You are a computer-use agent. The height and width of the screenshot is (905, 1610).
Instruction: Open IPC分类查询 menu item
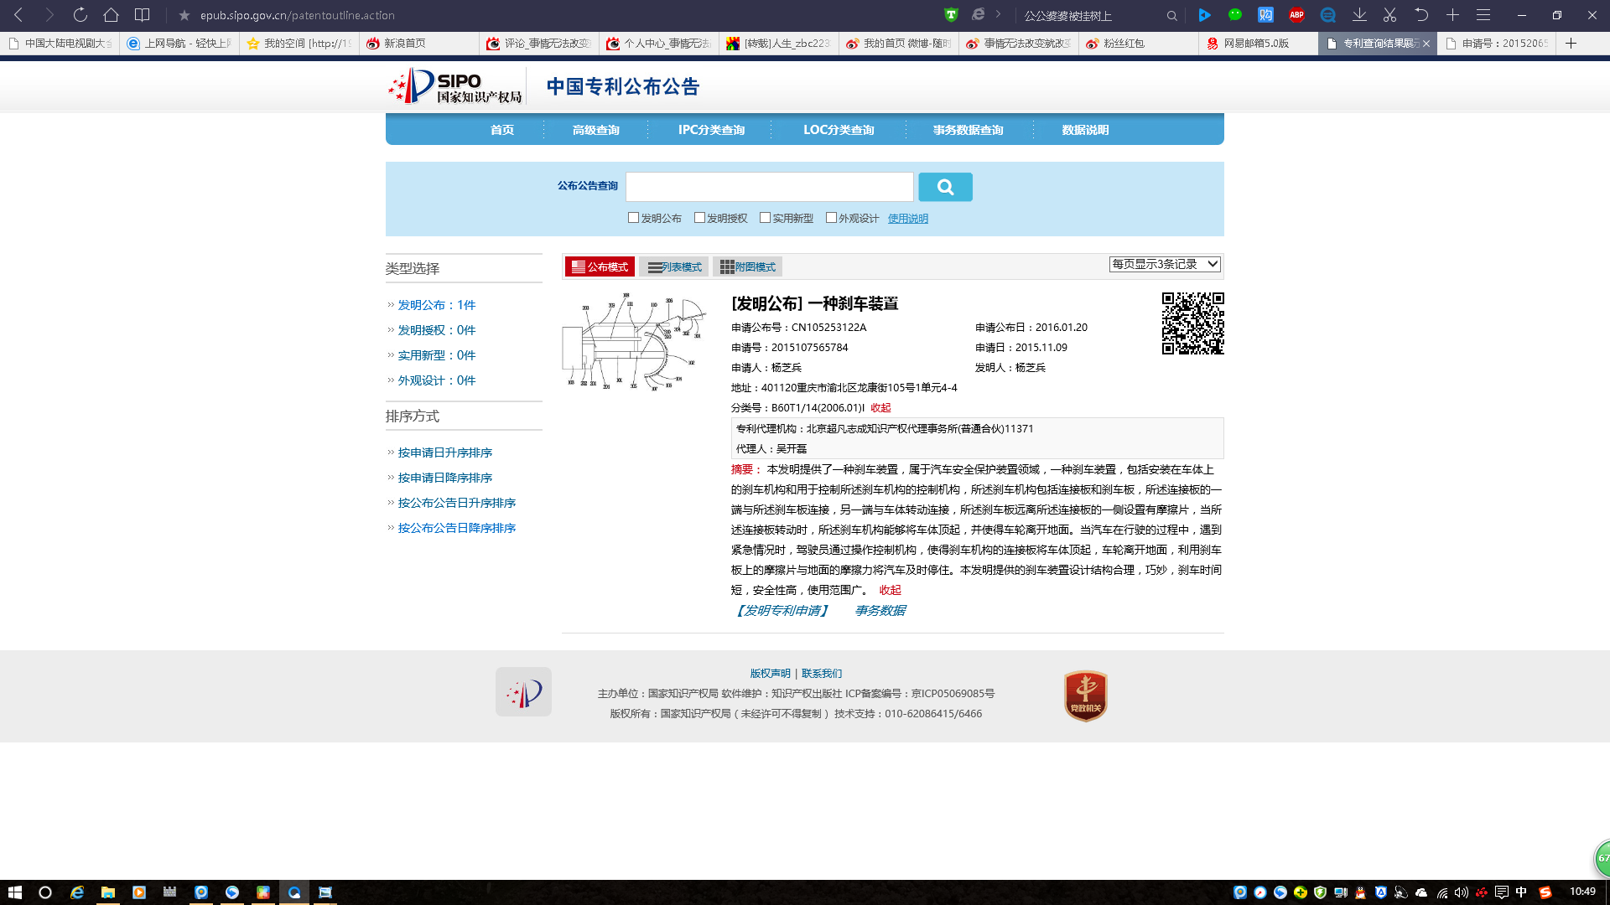(711, 130)
